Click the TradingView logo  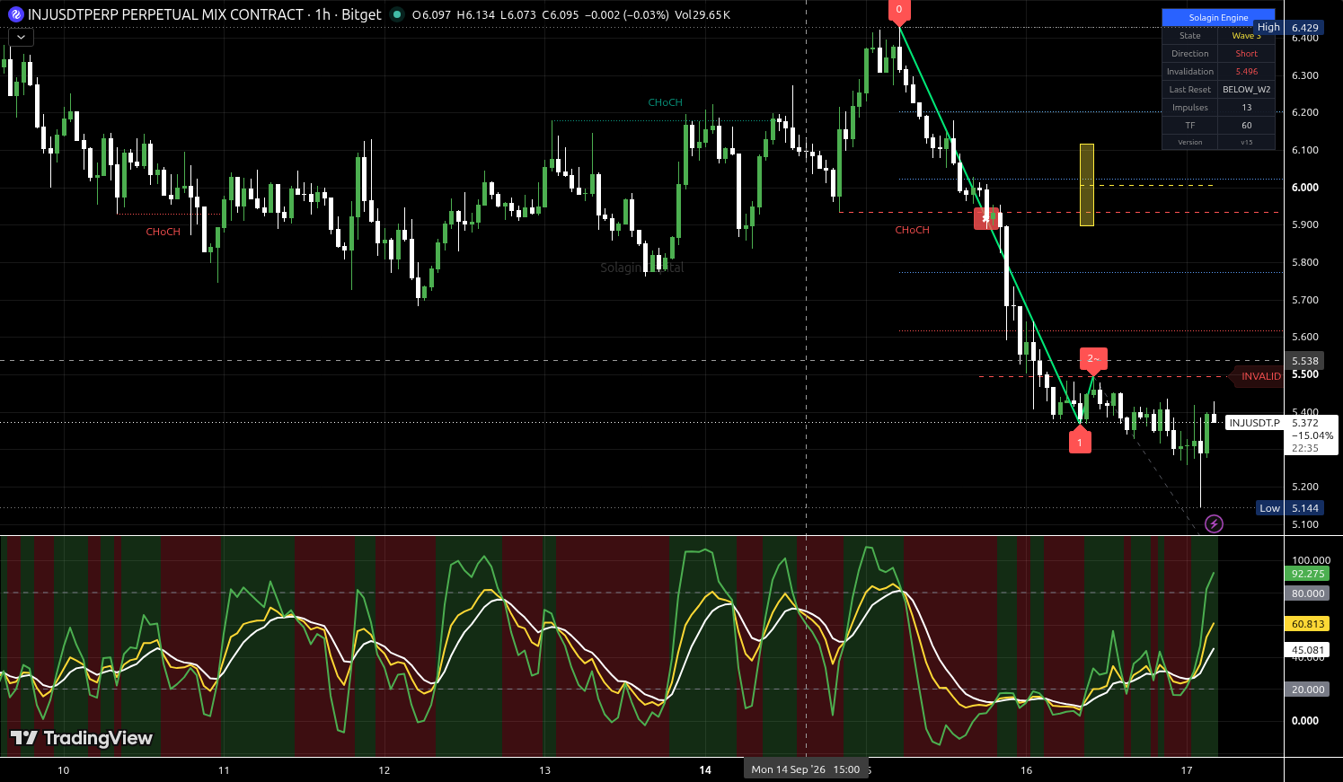[x=82, y=738]
